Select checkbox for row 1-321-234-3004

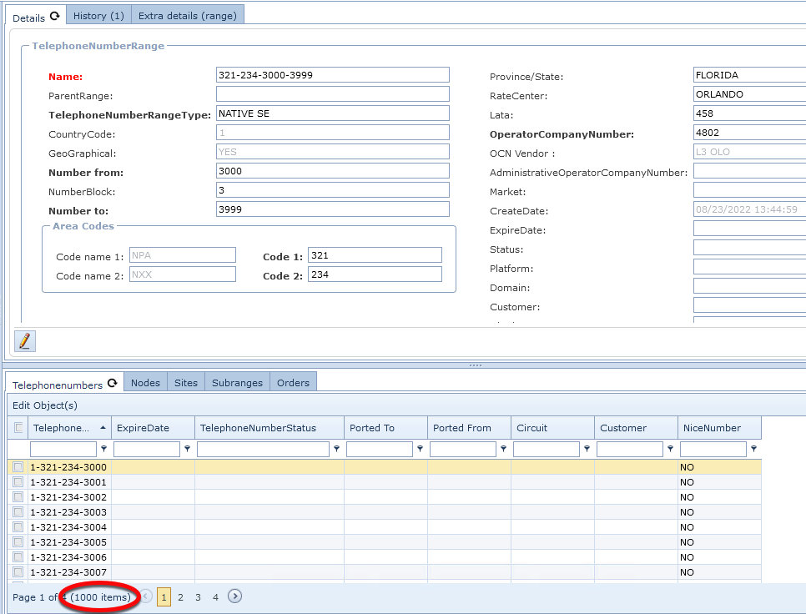click(18, 527)
